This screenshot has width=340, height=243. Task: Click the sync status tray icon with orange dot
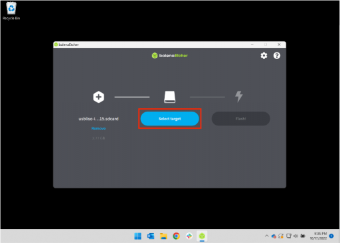tap(281, 236)
